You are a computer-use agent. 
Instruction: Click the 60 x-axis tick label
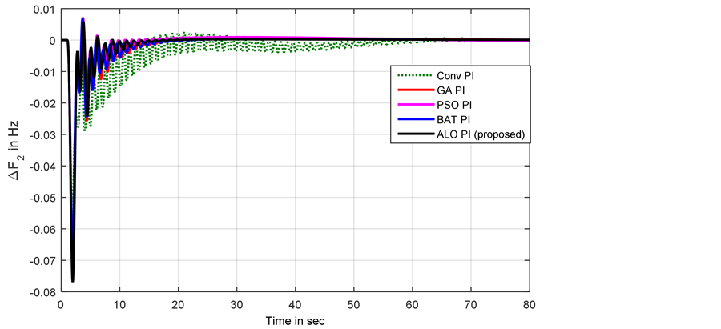[x=412, y=304]
